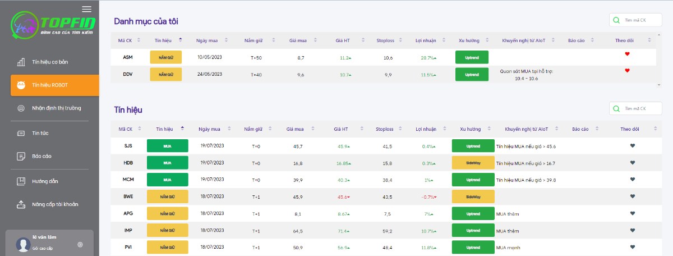Click 'Tín hiệu MUA nếu giá > 45.6' text

(x=526, y=146)
